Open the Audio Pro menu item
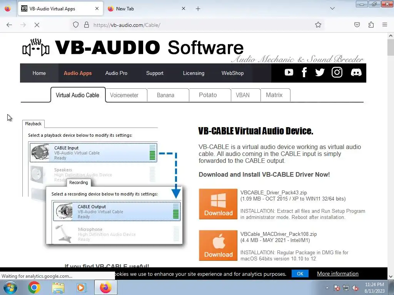 pos(116,73)
